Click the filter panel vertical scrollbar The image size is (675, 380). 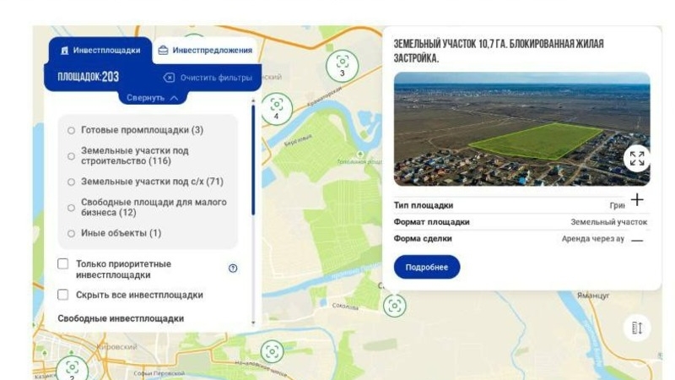click(253, 159)
